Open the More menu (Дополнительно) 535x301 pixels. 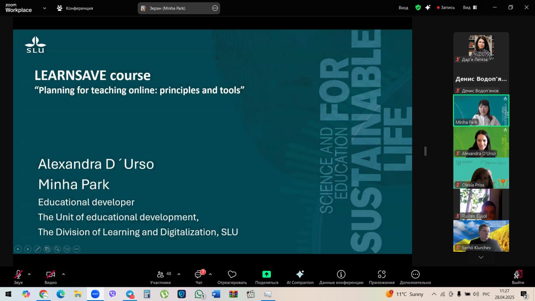pyautogui.click(x=415, y=277)
